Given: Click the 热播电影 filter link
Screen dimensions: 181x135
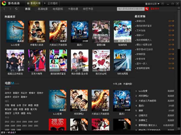Looking at the screenshot, I should (x=128, y=84).
